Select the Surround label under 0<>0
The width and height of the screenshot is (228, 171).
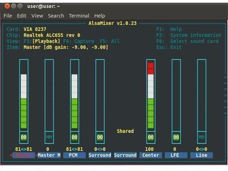point(100,155)
